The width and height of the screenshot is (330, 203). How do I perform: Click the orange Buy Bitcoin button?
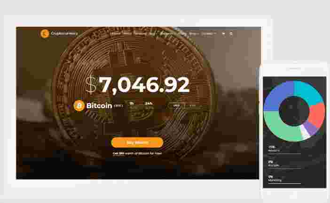(137, 143)
